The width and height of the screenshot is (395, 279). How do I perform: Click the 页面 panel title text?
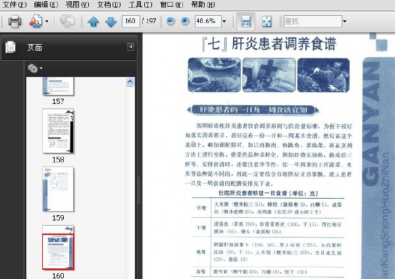pos(34,47)
